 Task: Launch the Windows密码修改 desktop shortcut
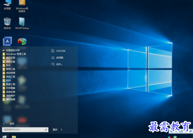pos(22,6)
